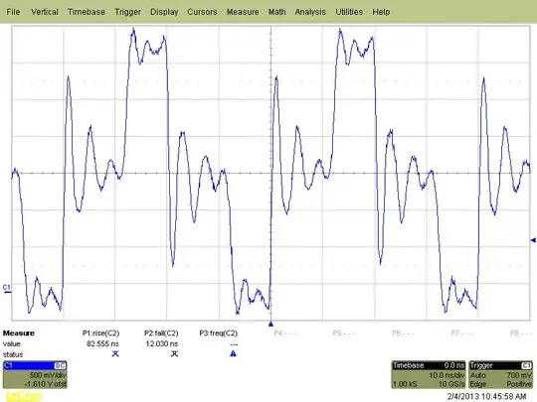
Task: Open the Analysis menu
Action: [310, 12]
